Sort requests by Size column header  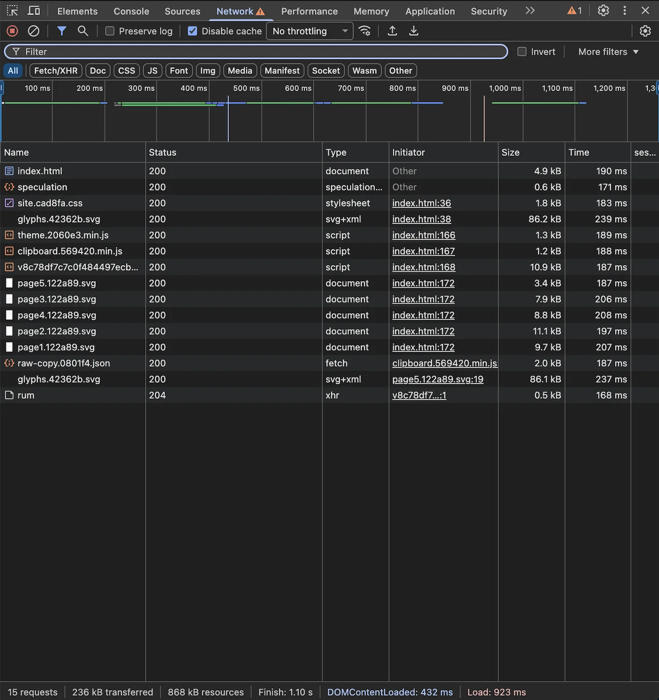[531, 152]
